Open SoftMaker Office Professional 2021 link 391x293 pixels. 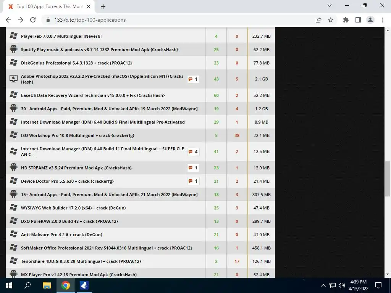pos(107,248)
